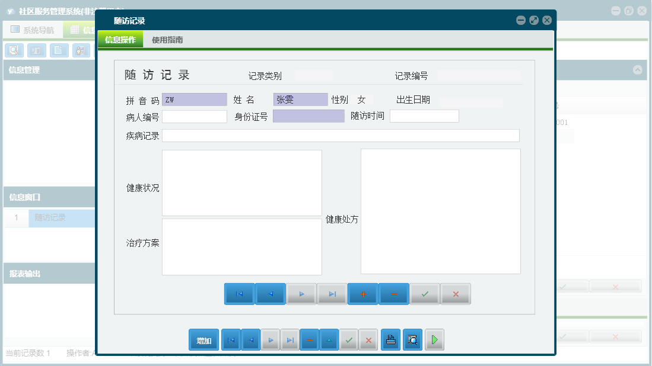Collapse the right panel with the chevron
Viewport: 652px width, 366px height.
[x=638, y=70]
